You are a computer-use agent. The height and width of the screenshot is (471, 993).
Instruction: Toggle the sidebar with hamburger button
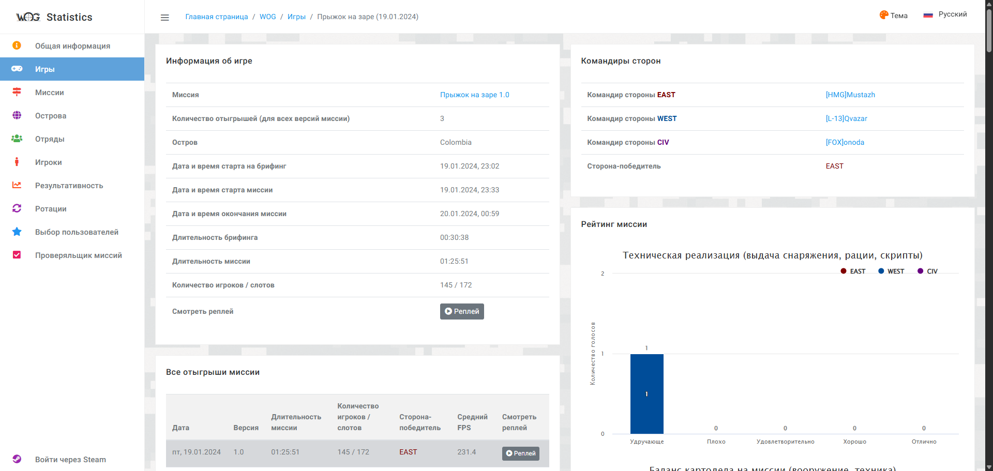coord(165,17)
